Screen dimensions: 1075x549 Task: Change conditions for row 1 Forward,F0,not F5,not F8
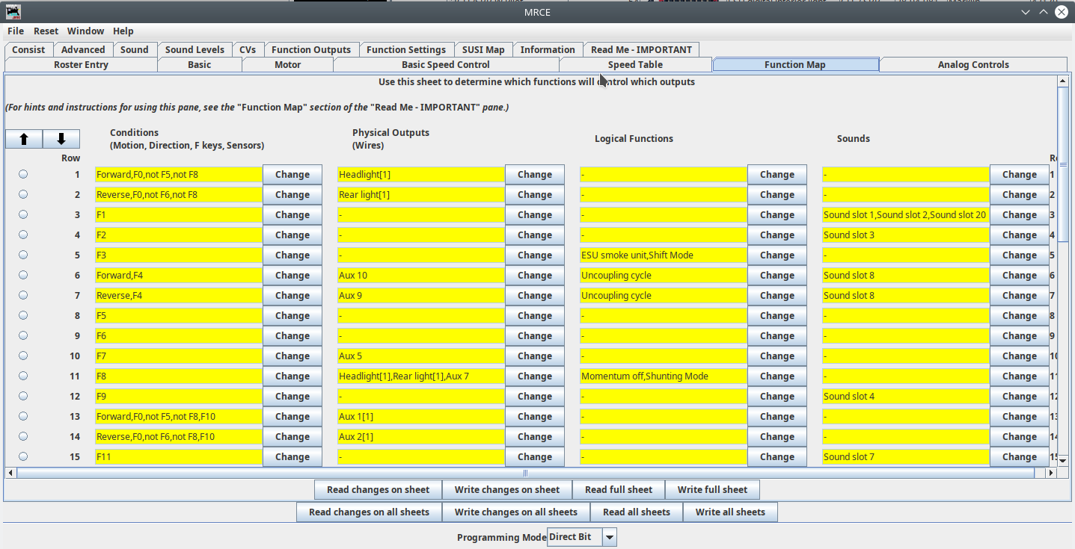293,175
